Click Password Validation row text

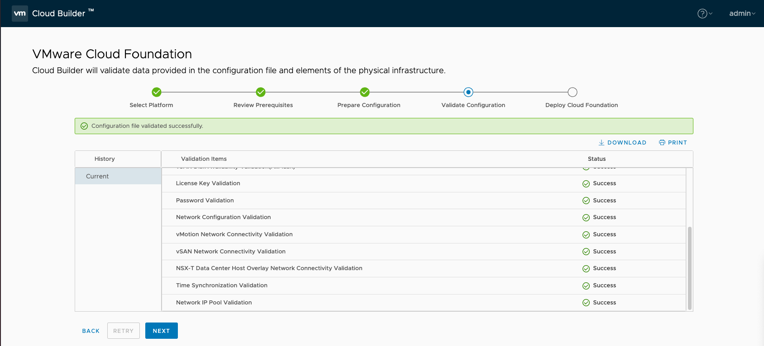[205, 201]
